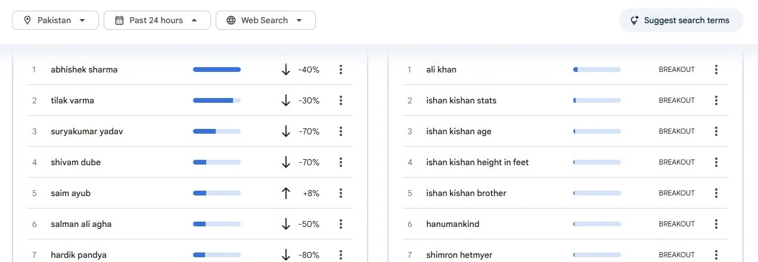
Task: Open more options for abhishek sharma row
Action: [341, 70]
